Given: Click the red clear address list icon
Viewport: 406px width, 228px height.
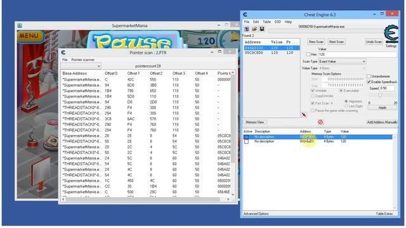Looking at the screenshot, I should (320, 122).
